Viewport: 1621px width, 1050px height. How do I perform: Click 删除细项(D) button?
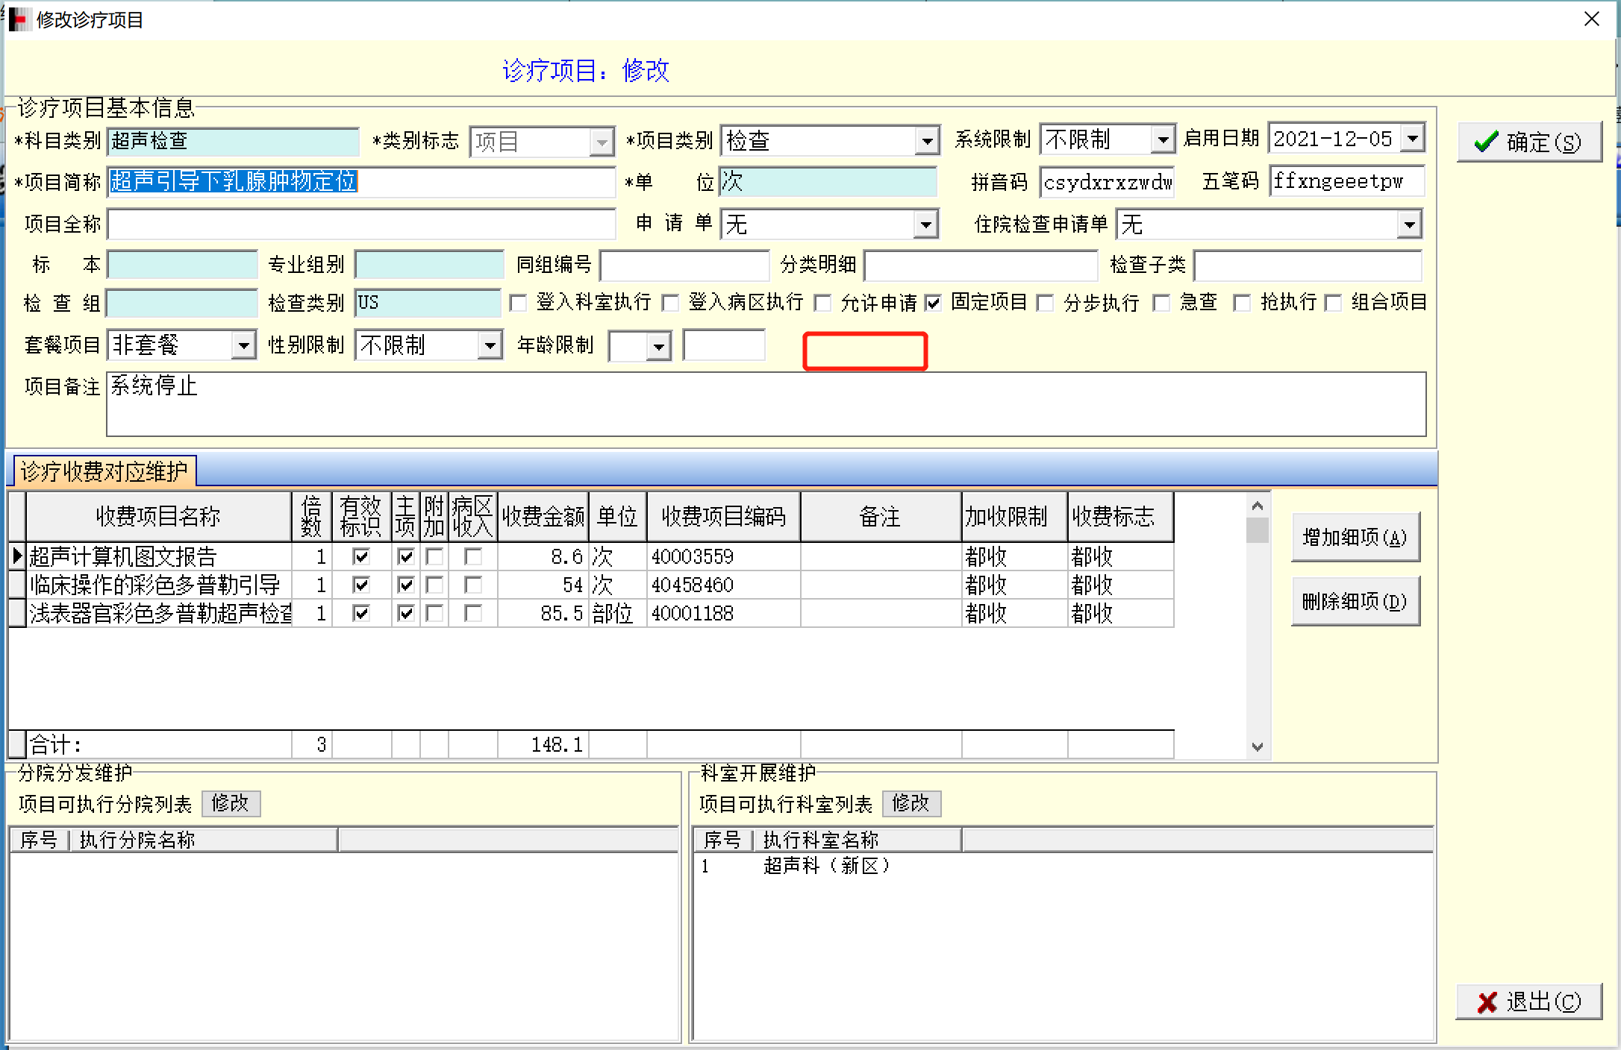tap(1355, 601)
